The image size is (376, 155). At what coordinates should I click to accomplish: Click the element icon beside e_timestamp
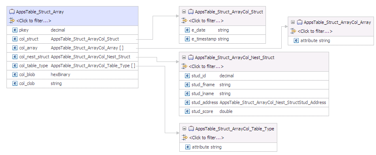187,39
